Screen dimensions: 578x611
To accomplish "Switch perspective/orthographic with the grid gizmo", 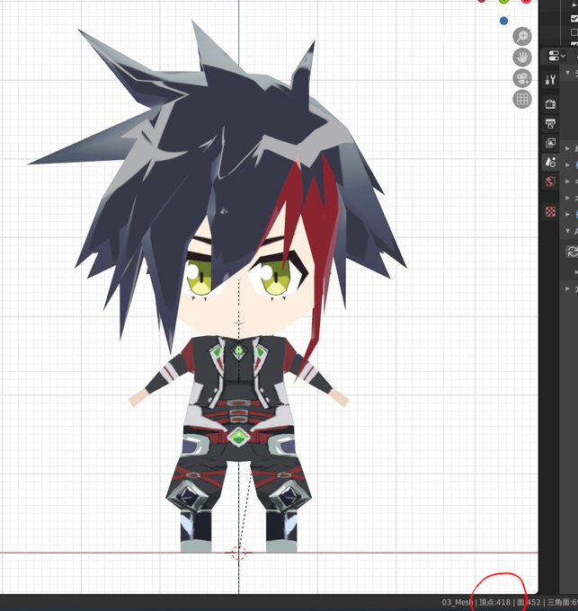I will tap(522, 100).
